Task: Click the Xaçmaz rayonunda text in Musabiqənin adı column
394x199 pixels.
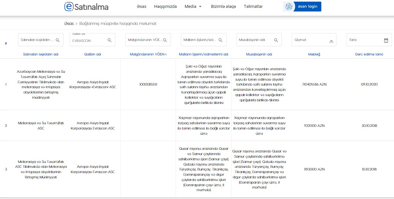Action: point(259,126)
